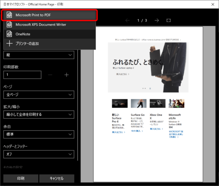Click the 印刷部数 label
Viewport: 219px width, 186px height.
[11, 67]
